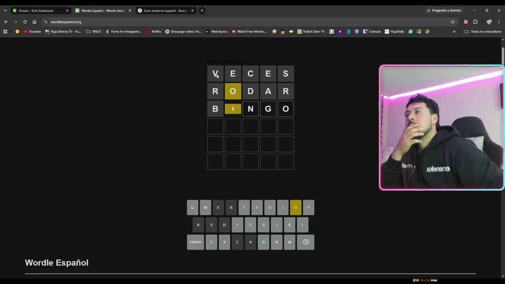Tap the L key on the game keyboard

(302, 225)
